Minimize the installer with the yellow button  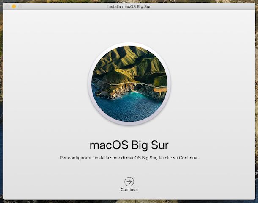14,6
